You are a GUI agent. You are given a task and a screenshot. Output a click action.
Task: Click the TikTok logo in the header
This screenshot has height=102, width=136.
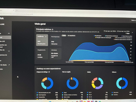(2, 18)
